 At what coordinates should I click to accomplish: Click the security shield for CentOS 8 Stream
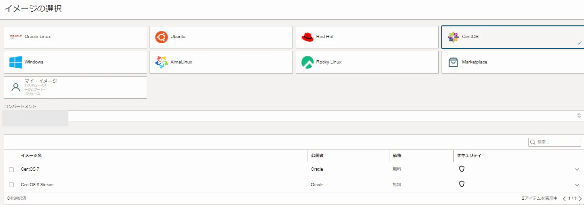[x=462, y=184]
